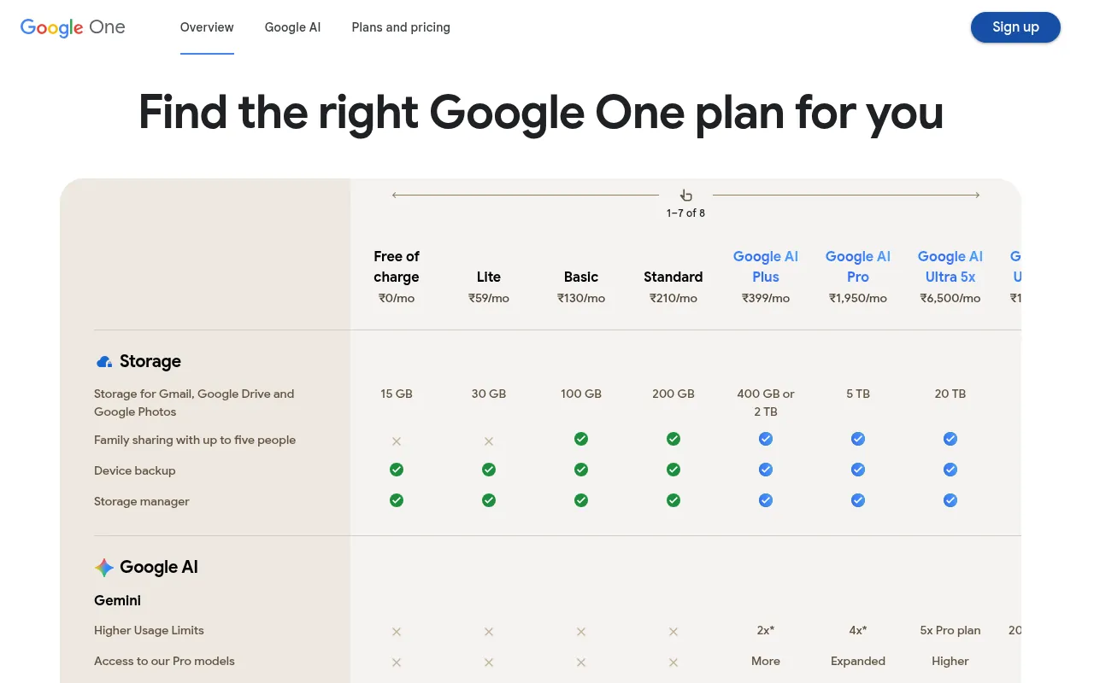Open the Google AI Ultra 5x plan link

950,266
